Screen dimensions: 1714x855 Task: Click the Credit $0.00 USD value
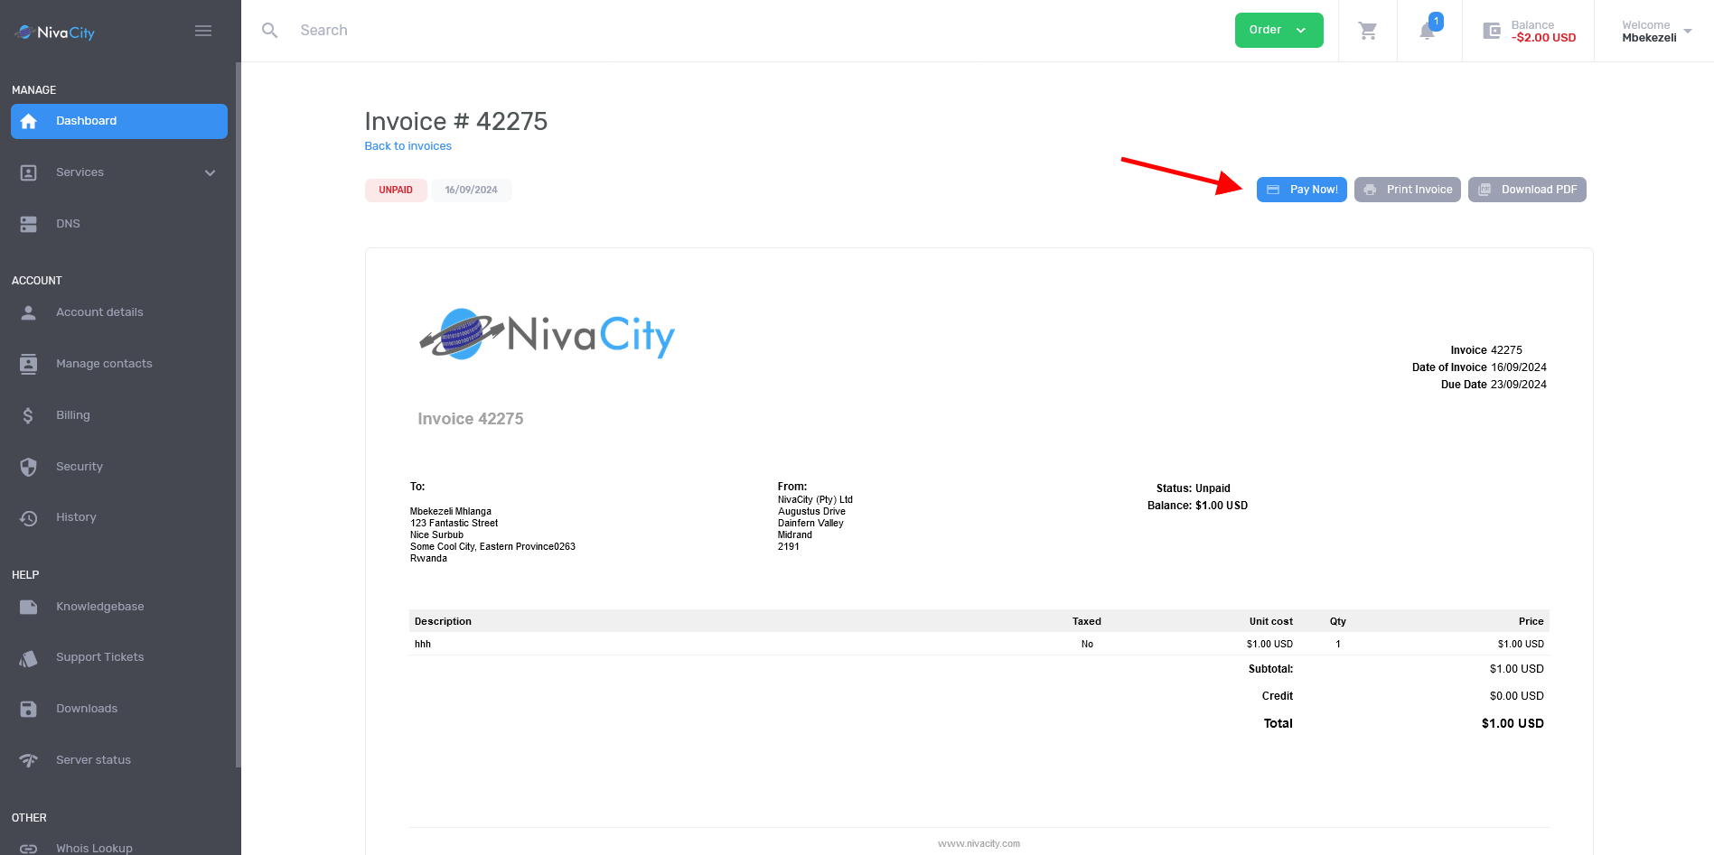[1516, 696]
